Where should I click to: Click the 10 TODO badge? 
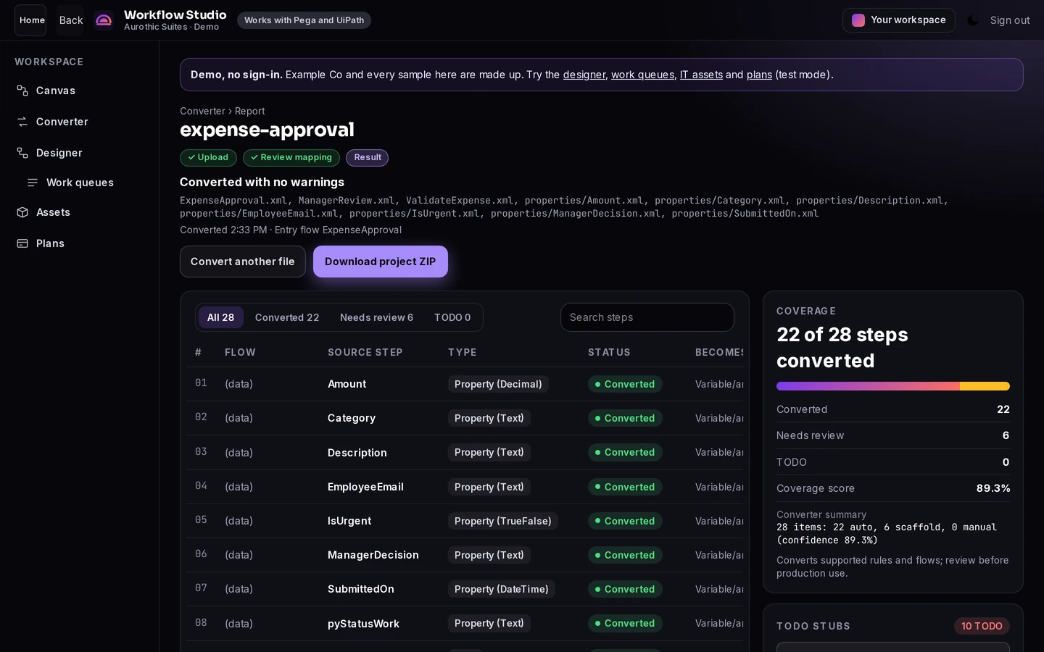982,626
